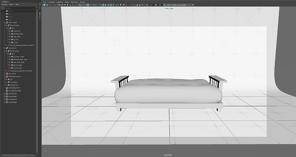296x157 pixels.
Task: Switch viewport to Smooth Shade All
Action: (x=103, y=5)
